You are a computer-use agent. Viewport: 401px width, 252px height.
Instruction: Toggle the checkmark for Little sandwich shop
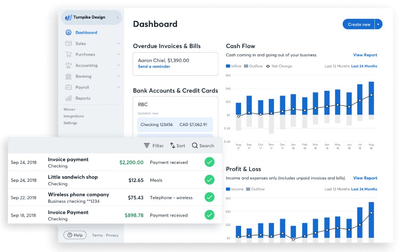point(209,180)
